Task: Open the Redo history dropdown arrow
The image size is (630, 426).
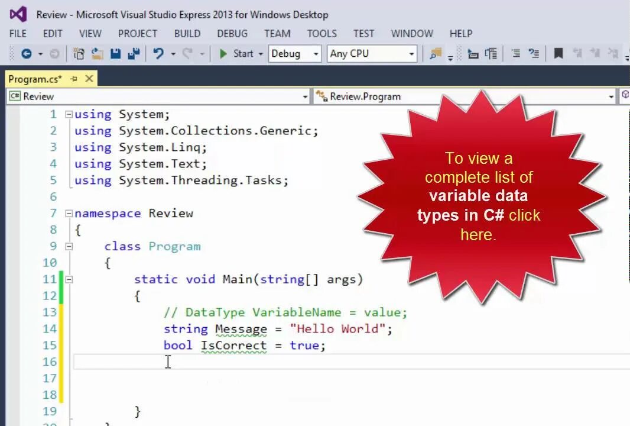Action: [x=202, y=54]
